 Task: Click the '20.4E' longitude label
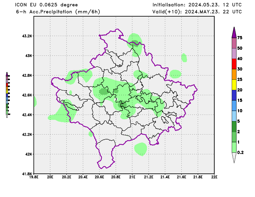[x=83, y=177]
